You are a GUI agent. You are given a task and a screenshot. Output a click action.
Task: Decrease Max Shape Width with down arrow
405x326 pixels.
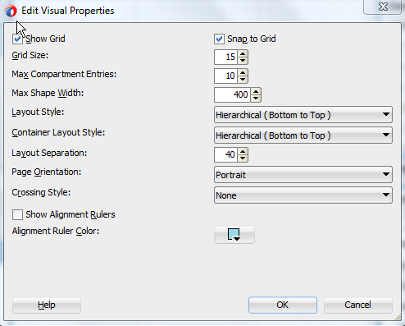(256, 99)
